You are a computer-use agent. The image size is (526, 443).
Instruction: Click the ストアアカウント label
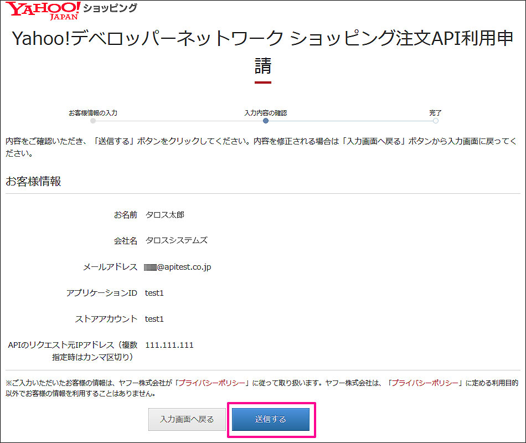(106, 319)
